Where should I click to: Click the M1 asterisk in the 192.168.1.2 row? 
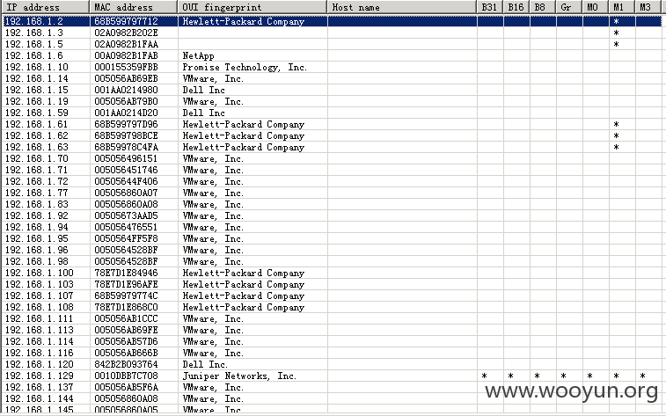point(617,22)
